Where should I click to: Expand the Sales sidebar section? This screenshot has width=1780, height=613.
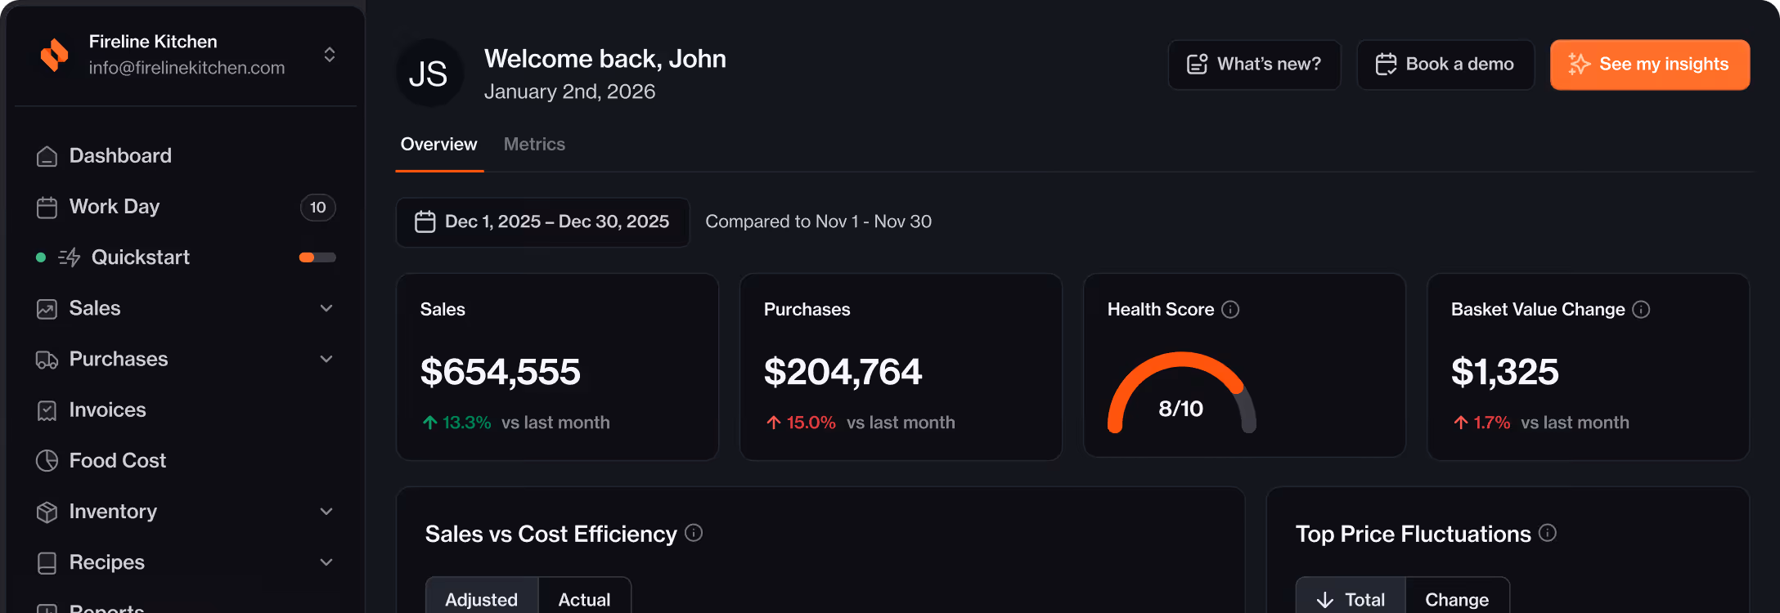pos(326,308)
